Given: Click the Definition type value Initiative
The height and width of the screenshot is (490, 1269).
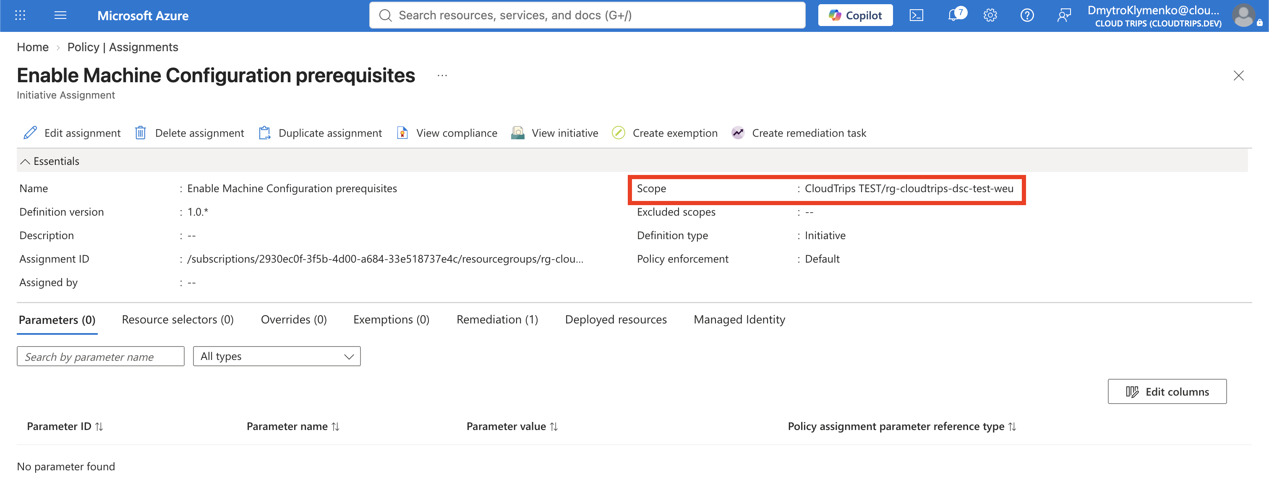Looking at the screenshot, I should (x=825, y=235).
